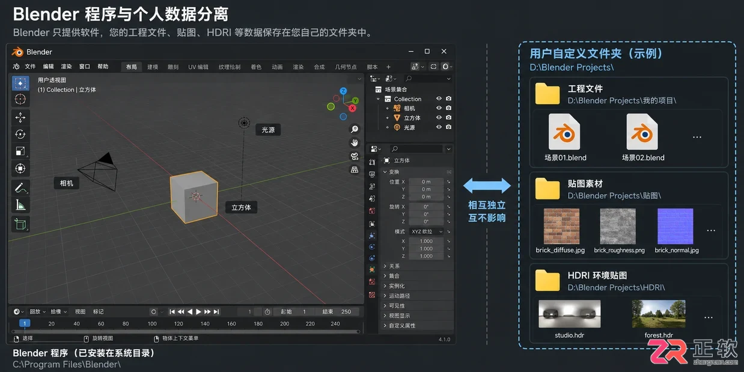Open the 编辑 menu
Screen dimensions: 744x372
pos(48,67)
